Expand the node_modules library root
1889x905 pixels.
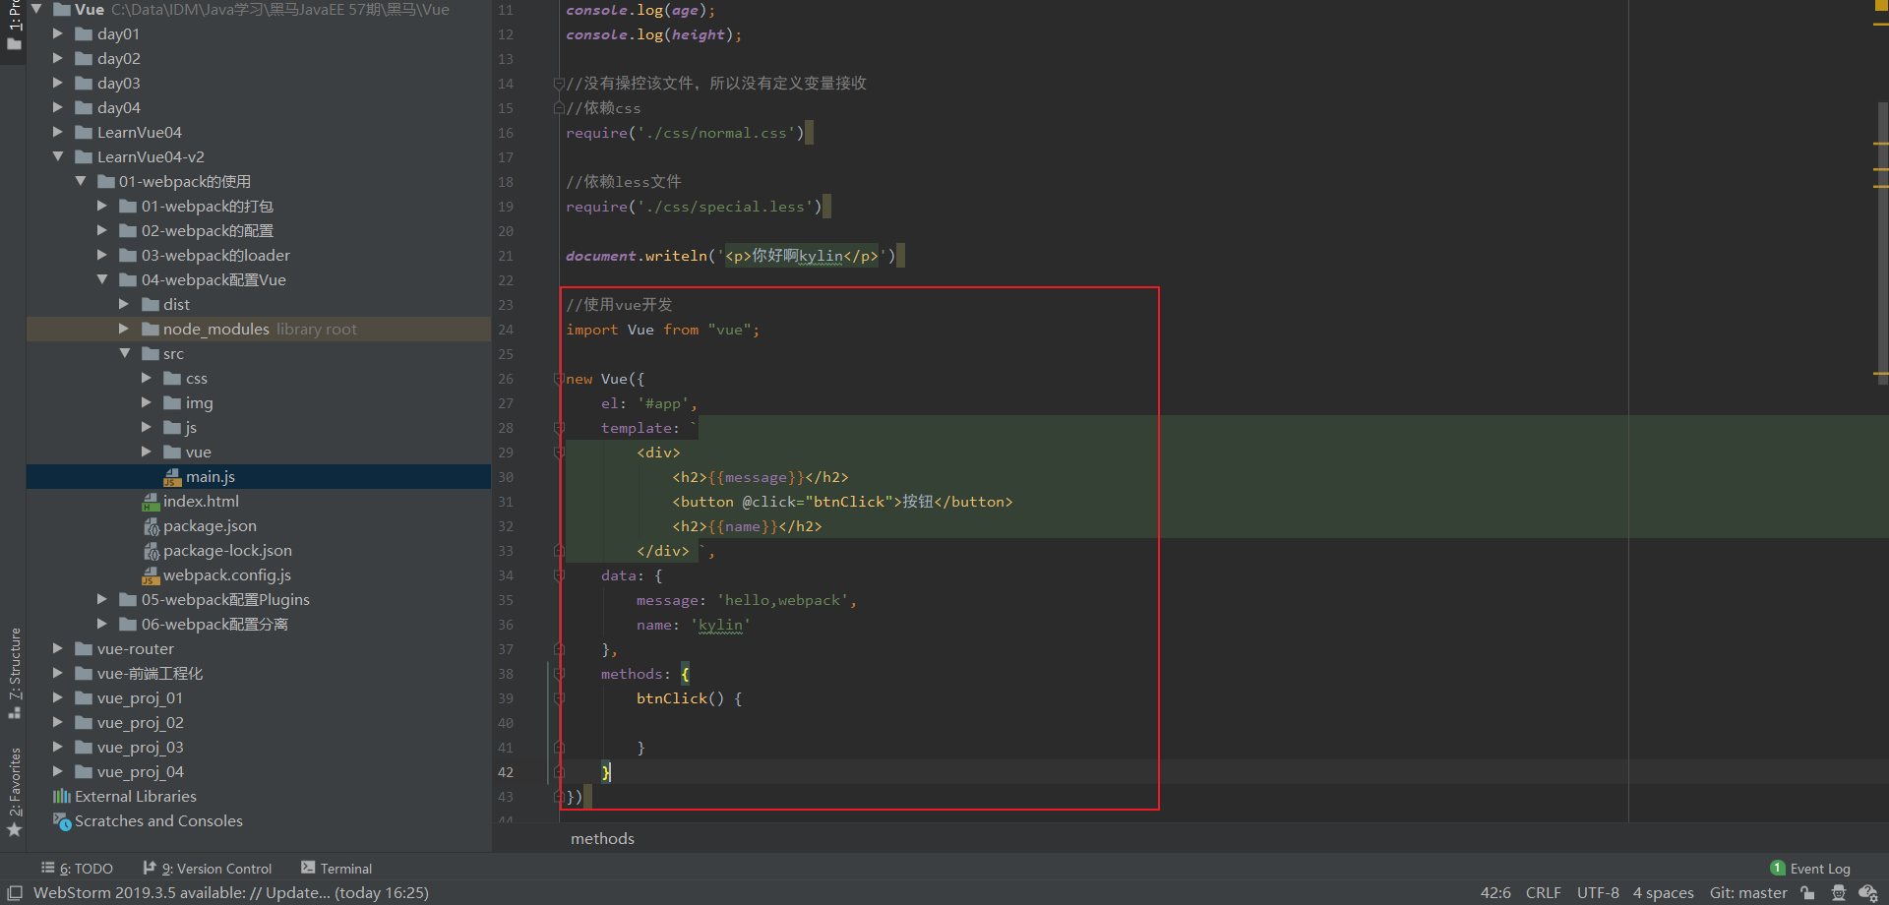(x=124, y=329)
